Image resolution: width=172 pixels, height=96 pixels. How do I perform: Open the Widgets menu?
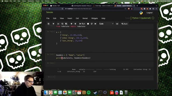coord(95,18)
